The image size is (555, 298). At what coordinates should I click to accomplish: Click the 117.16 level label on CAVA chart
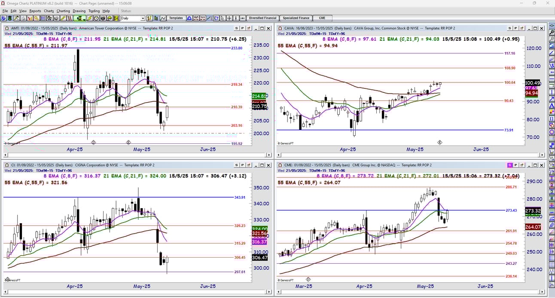coord(509,53)
